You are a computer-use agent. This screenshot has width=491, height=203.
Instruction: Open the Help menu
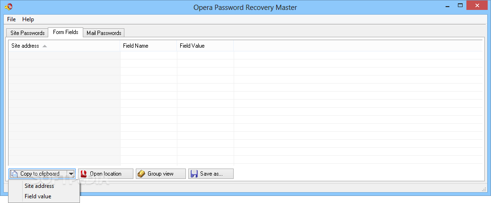click(x=28, y=19)
